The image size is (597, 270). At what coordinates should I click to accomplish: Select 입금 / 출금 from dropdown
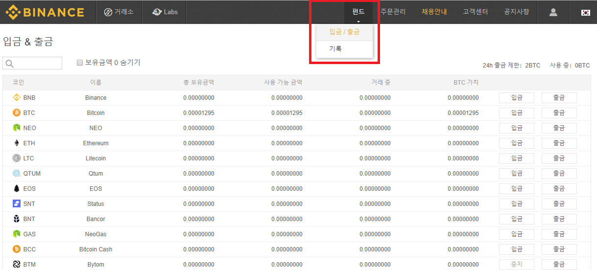tap(344, 32)
